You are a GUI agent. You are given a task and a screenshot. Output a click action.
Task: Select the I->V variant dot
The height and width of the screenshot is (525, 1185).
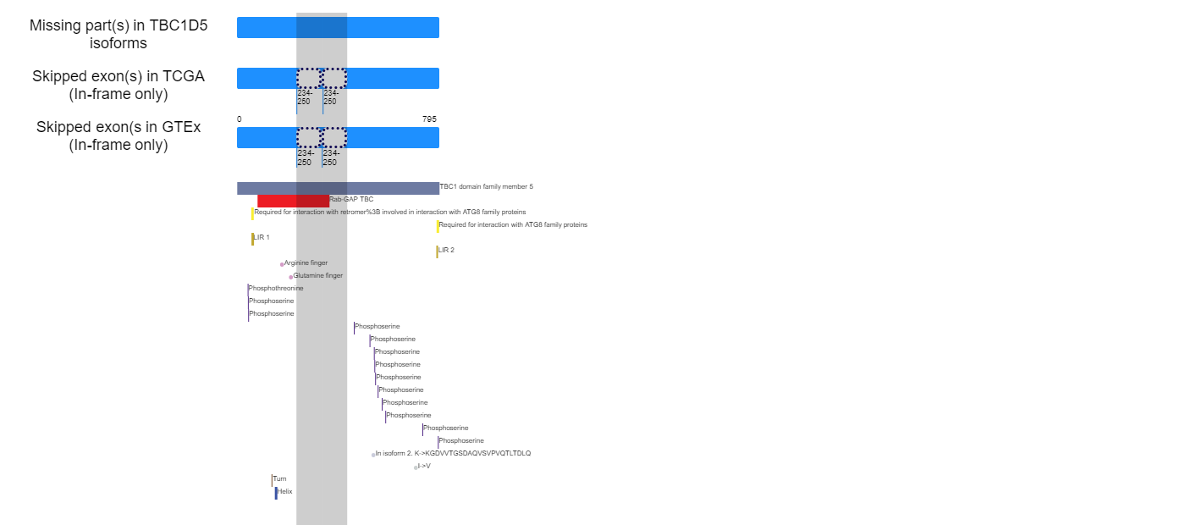416,467
